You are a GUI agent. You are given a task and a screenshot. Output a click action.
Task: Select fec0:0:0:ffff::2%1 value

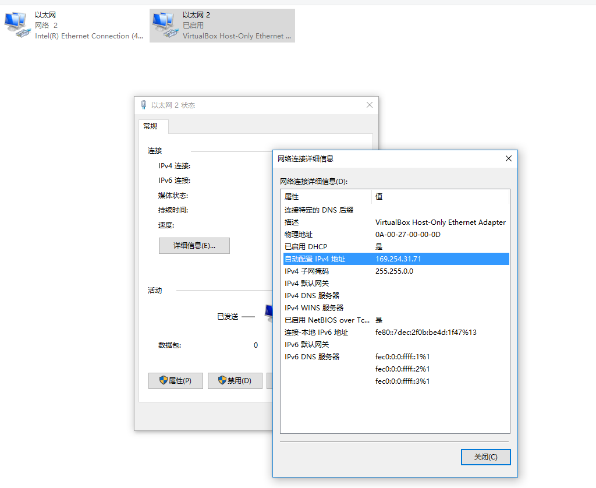point(402,369)
